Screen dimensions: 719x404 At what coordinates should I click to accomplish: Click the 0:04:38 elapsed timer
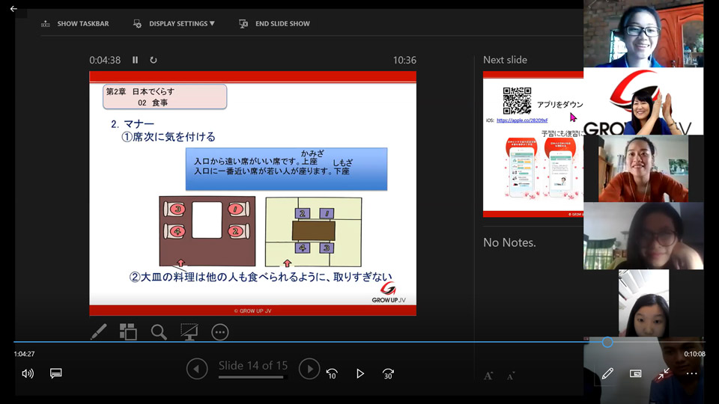tap(105, 60)
